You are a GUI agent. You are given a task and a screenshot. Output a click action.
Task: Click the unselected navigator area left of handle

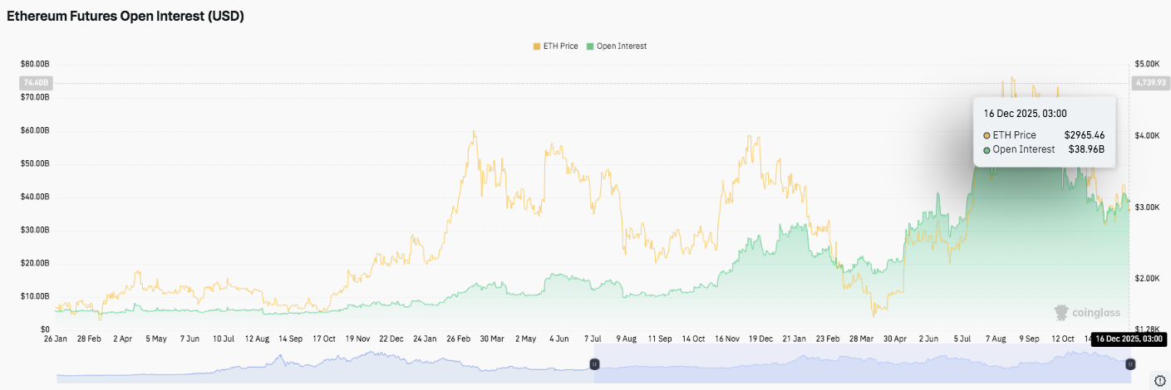tap(324, 365)
